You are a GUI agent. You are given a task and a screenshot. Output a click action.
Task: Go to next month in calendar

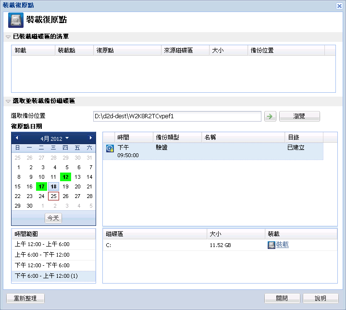coord(90,138)
